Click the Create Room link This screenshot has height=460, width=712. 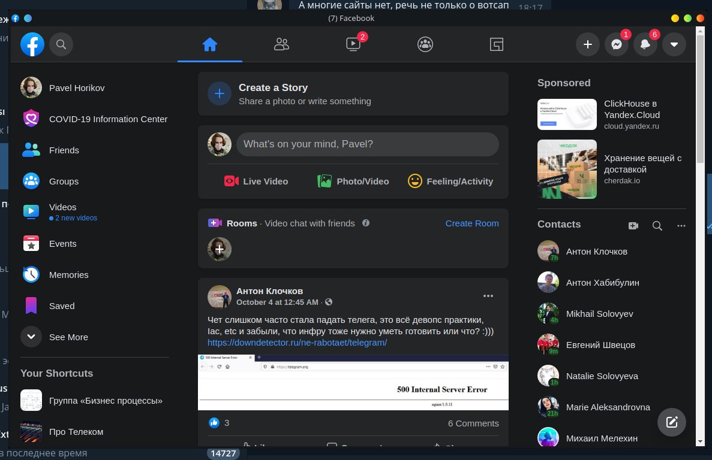tap(472, 223)
